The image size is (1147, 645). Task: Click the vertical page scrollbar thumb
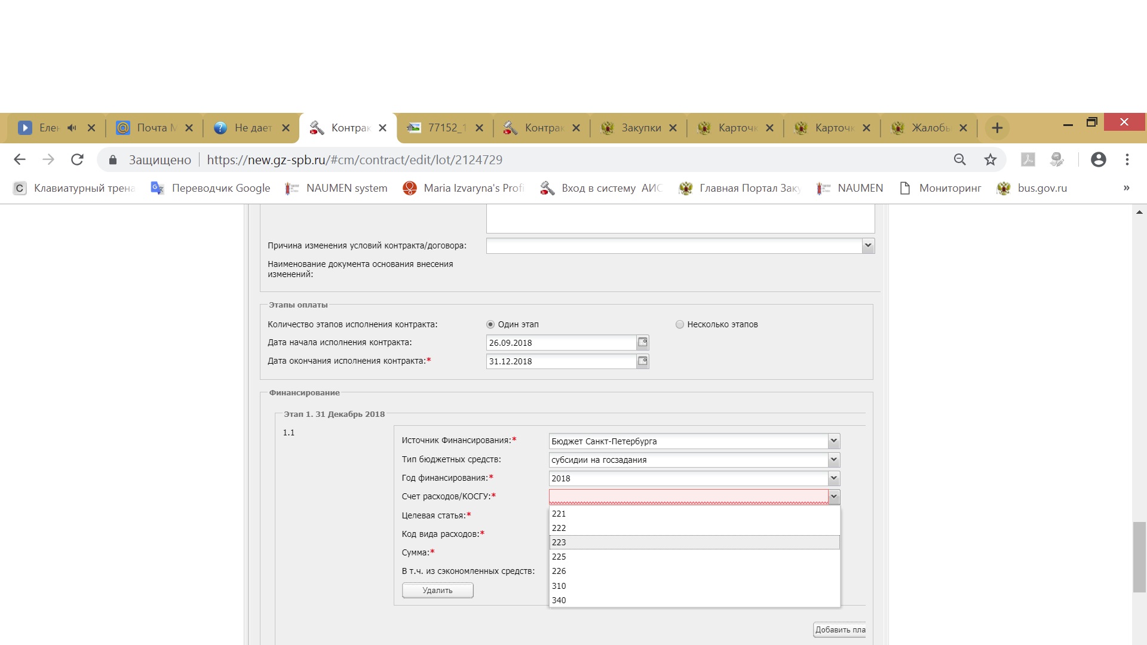pyautogui.click(x=1139, y=557)
